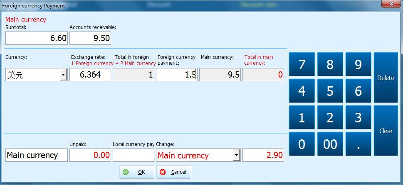This screenshot has height=185, width=403.
Task: Tap keypad digit 3
Action: (x=358, y=117)
